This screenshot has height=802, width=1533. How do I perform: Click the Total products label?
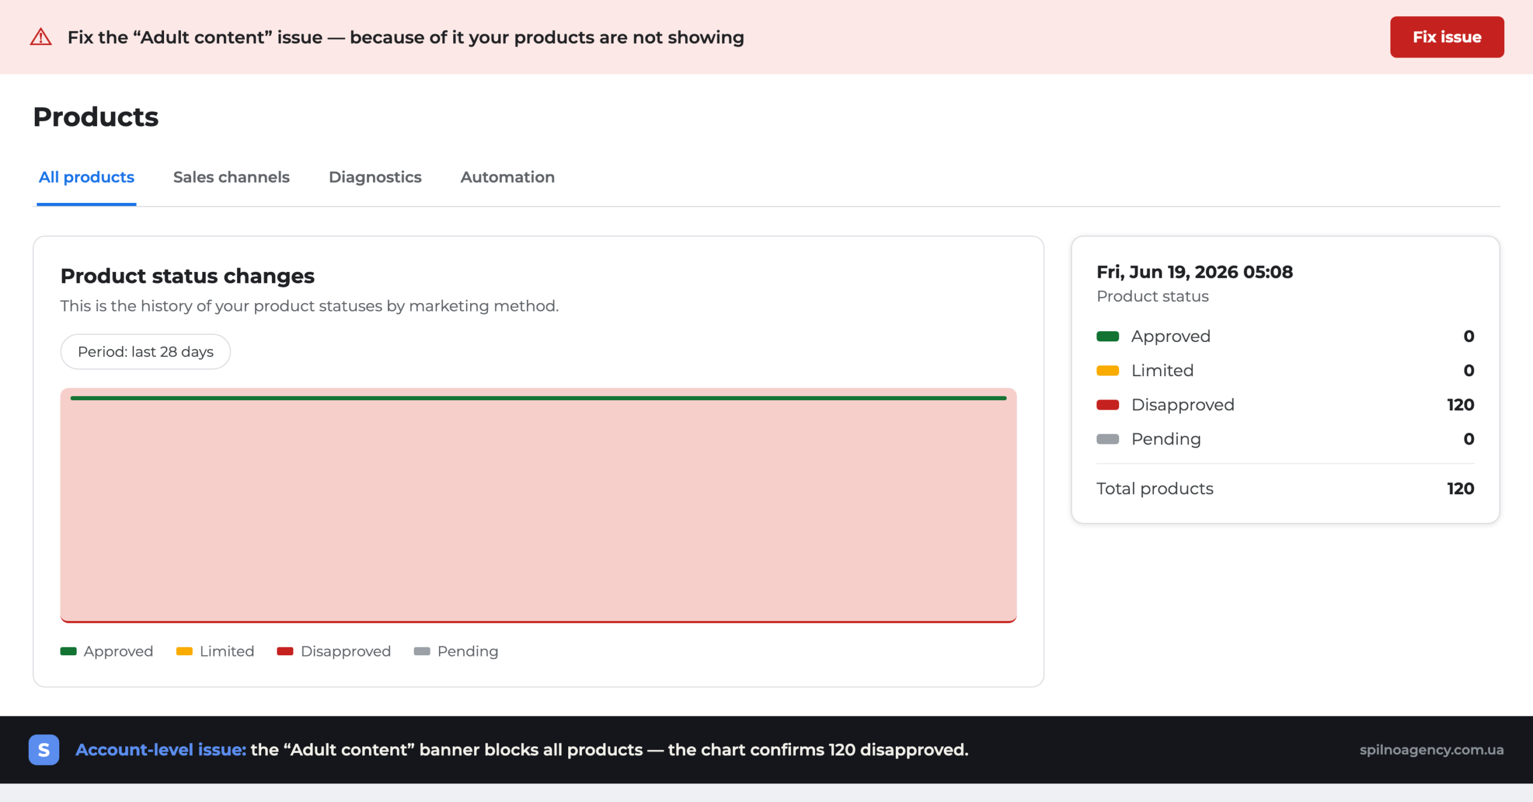[x=1155, y=489]
